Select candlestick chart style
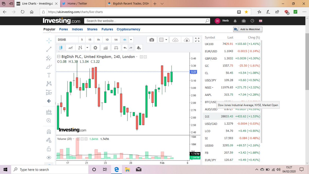This screenshot has height=174, width=309. [61, 48]
